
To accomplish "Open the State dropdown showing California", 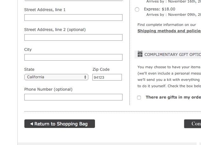I will [56, 77].
